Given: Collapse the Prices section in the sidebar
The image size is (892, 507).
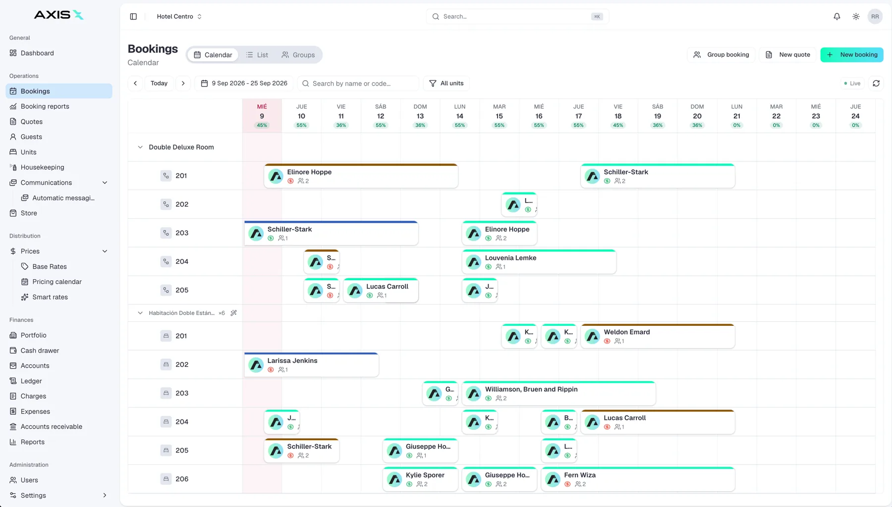Looking at the screenshot, I should pos(105,251).
